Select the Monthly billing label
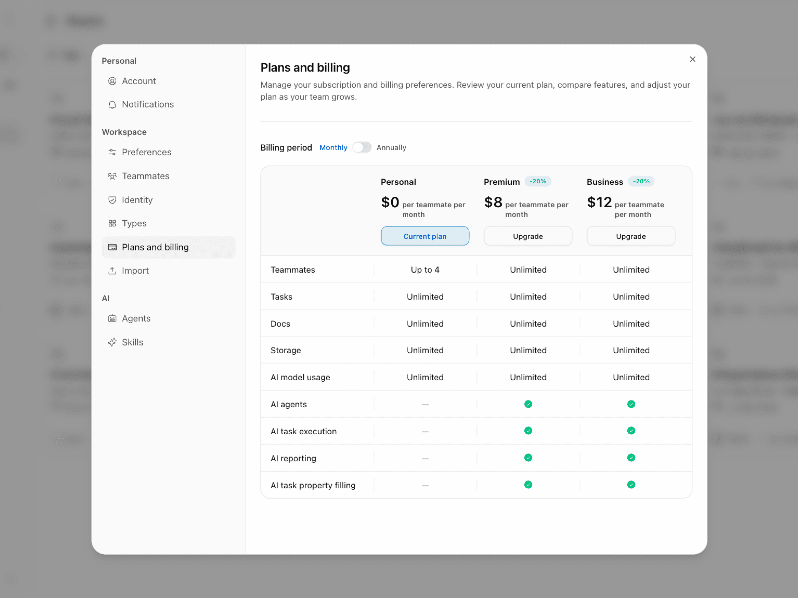The width and height of the screenshot is (798, 598). coord(333,147)
